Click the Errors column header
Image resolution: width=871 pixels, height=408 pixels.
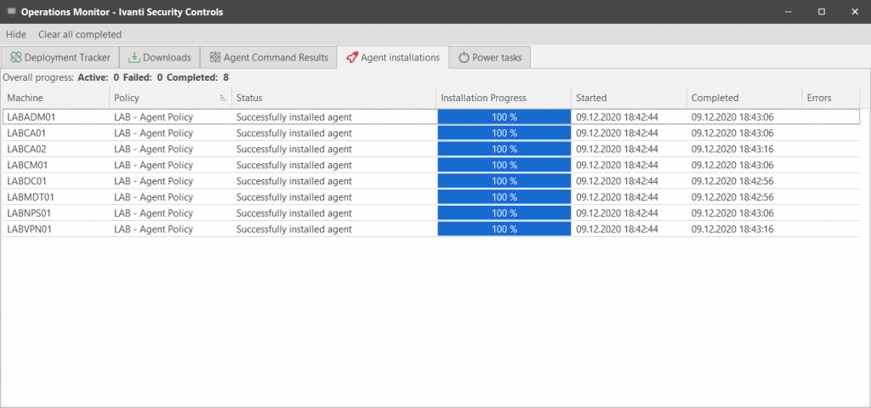pos(831,98)
